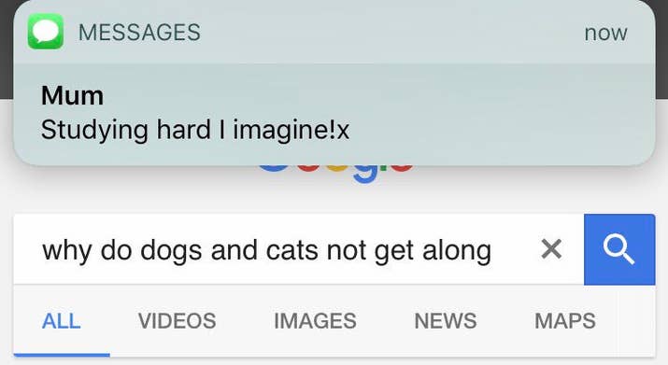This screenshot has height=365, width=668.
Task: Clear the search query with the X
Action: pyautogui.click(x=551, y=248)
